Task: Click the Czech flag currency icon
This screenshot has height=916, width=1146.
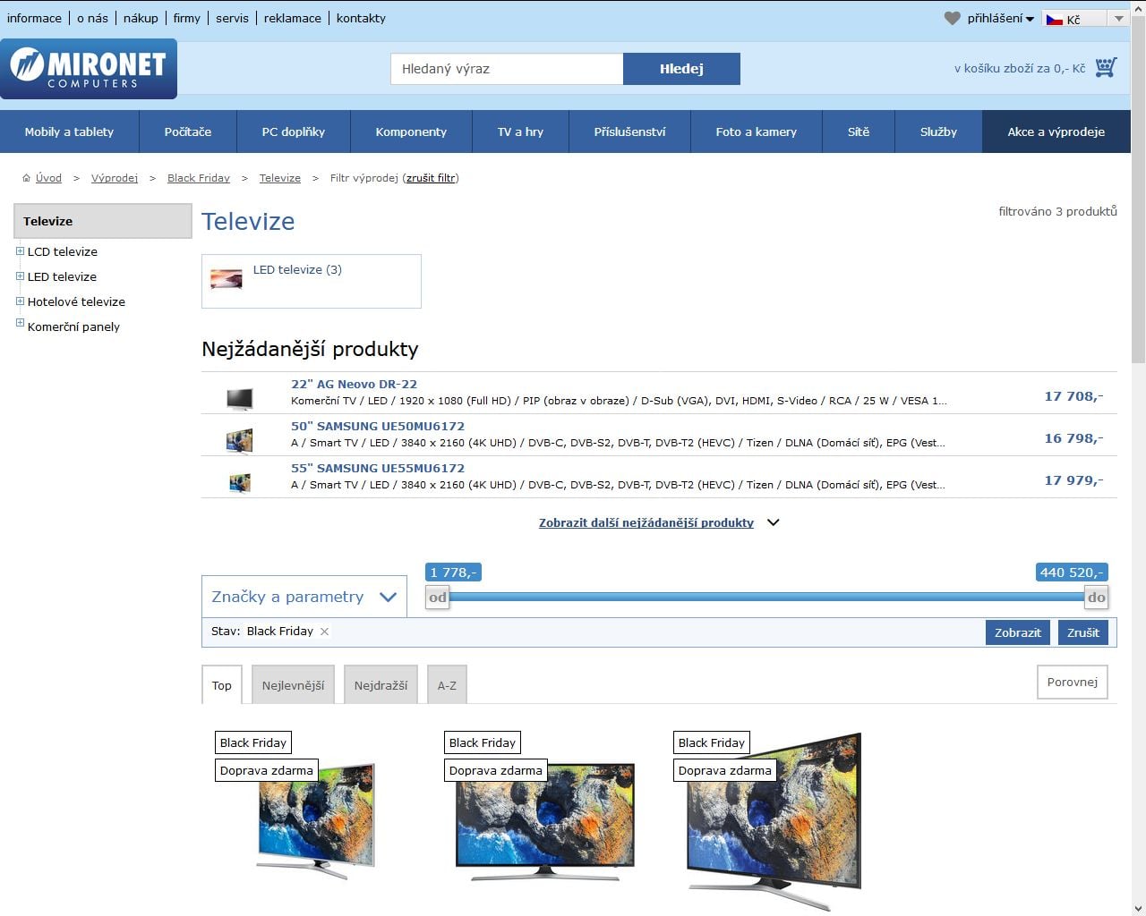Action: point(1055,19)
